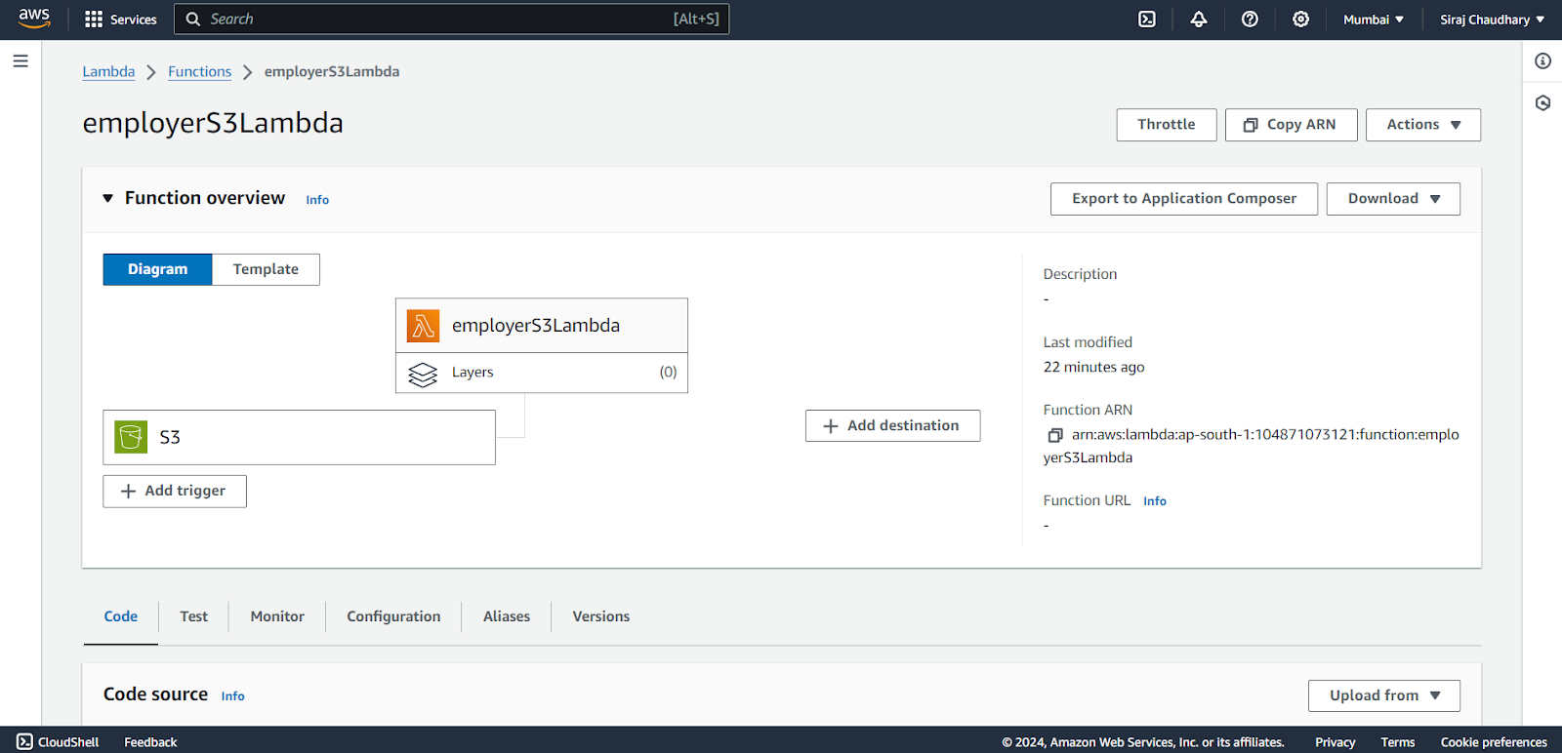Open the hamburger side navigation menu
Image resolution: width=1562 pixels, height=753 pixels.
tap(21, 61)
